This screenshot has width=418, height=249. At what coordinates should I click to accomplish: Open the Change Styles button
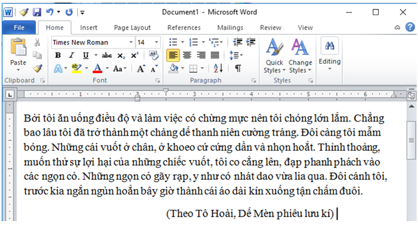click(300, 55)
